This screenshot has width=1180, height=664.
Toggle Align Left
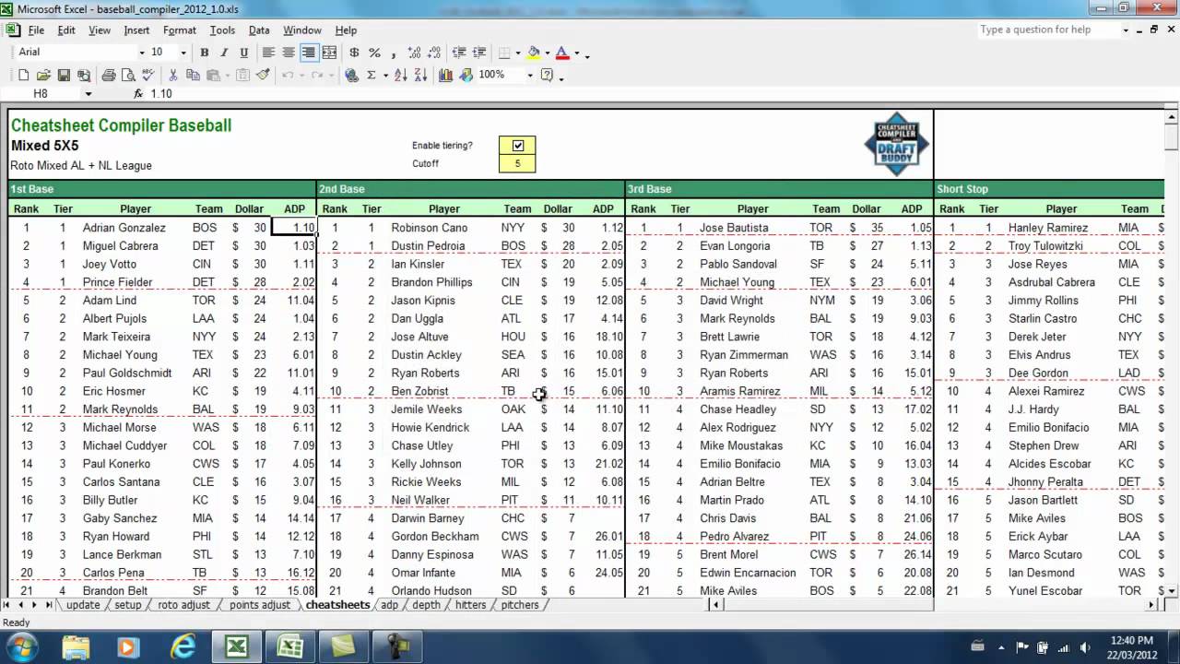[268, 53]
